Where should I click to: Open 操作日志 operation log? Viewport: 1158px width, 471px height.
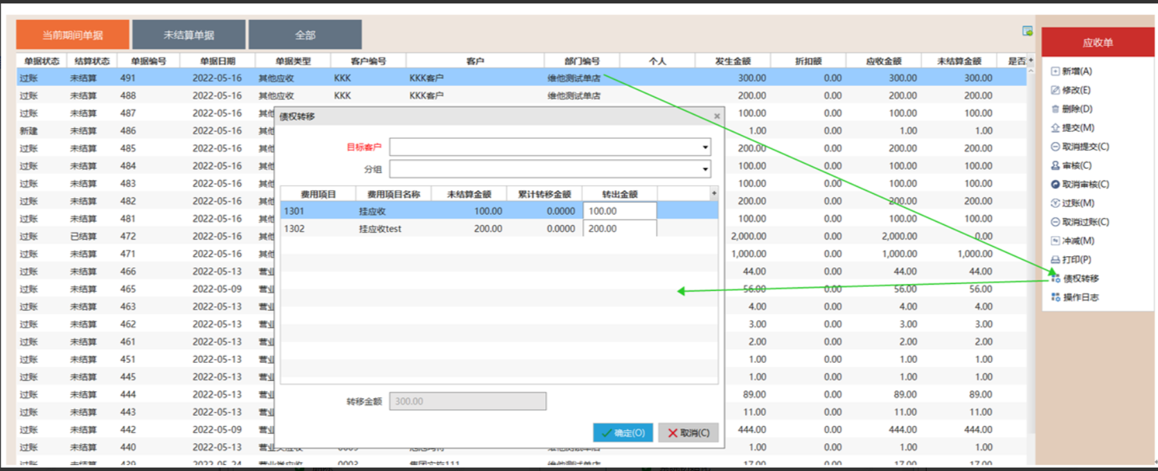[1080, 297]
